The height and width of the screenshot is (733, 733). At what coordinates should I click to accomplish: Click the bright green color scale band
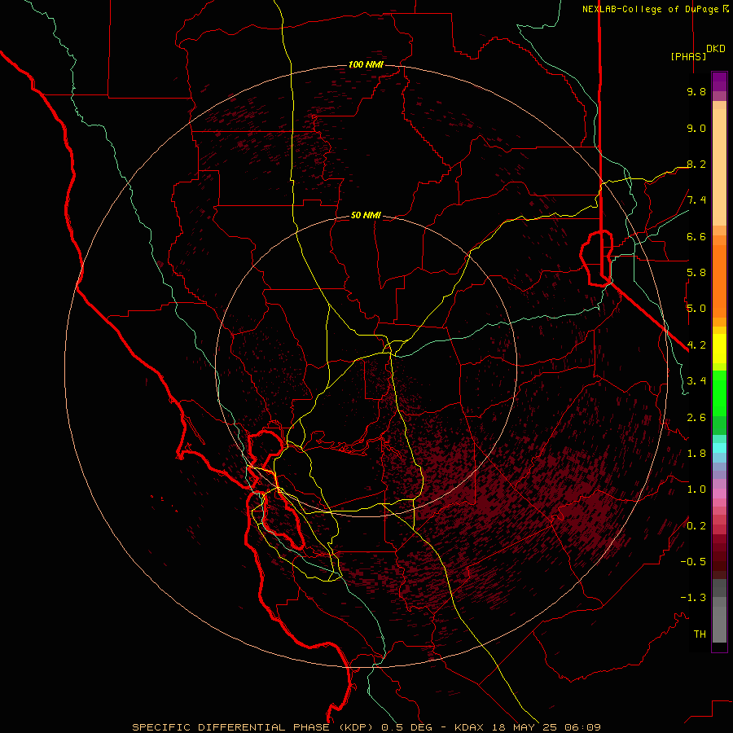[x=719, y=392]
